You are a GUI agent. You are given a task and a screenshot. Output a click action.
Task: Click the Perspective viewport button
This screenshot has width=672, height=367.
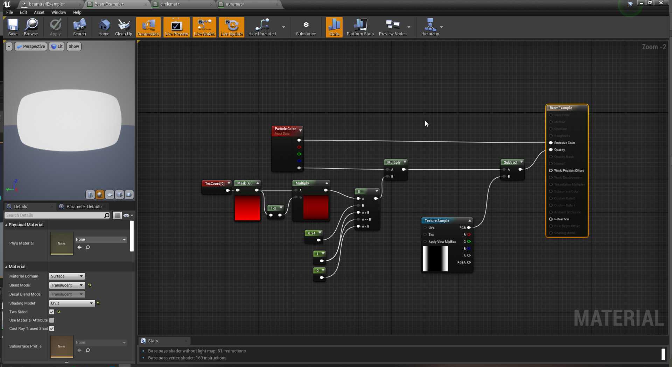31,47
